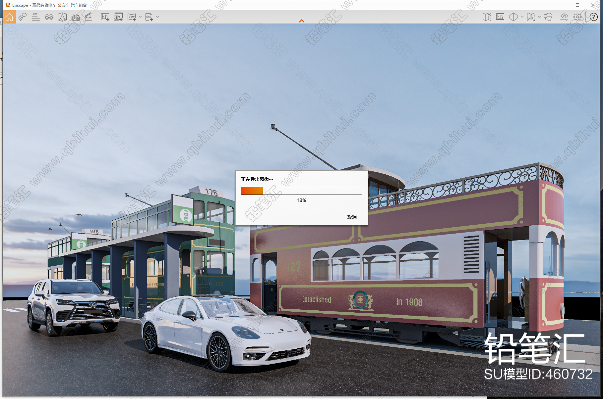Click the Home icon in the Enscape toolbar

coord(9,17)
